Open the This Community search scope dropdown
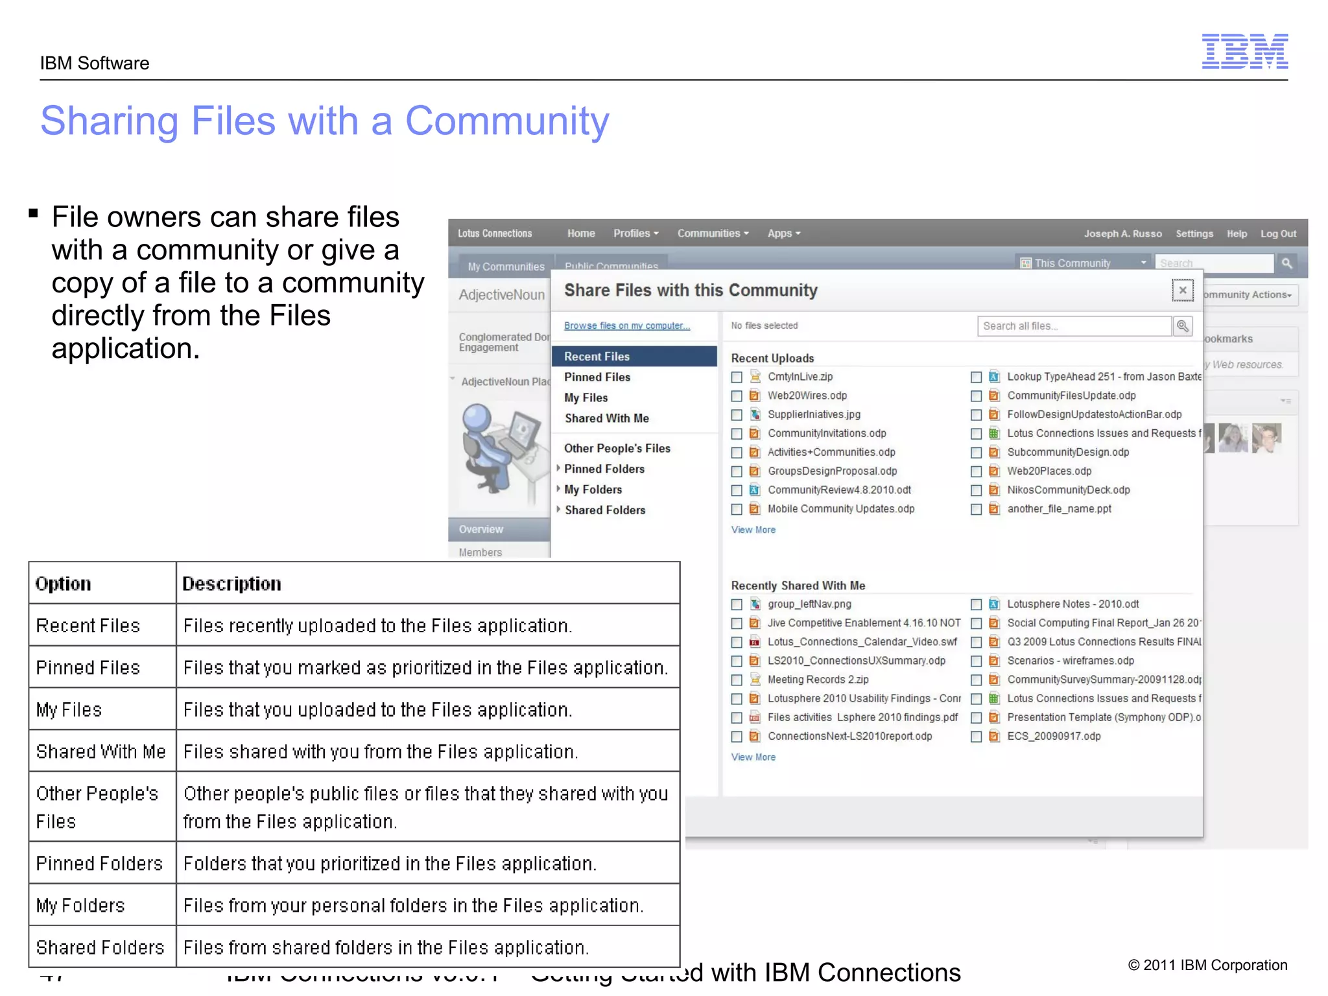The width and height of the screenshot is (1328, 996). [1144, 263]
